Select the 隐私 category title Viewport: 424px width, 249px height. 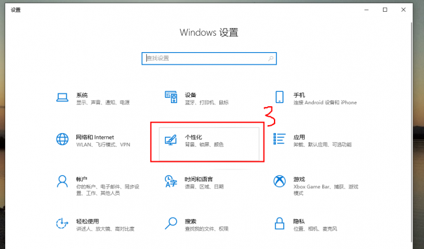tap(299, 222)
